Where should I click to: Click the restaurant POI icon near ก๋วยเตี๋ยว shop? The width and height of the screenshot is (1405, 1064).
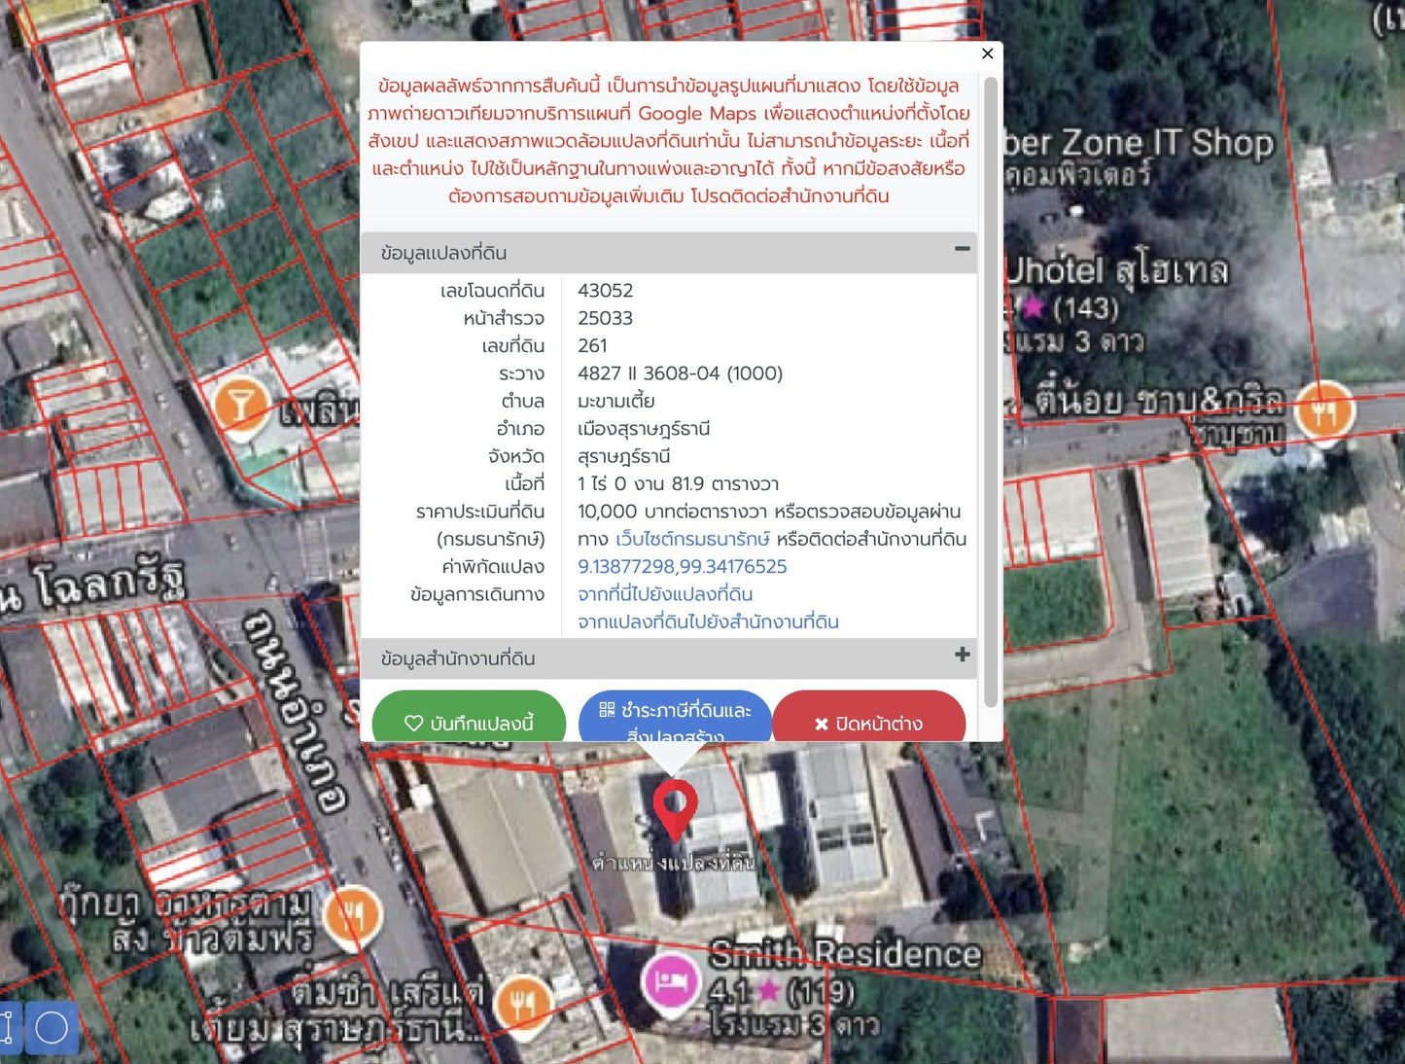[355, 914]
